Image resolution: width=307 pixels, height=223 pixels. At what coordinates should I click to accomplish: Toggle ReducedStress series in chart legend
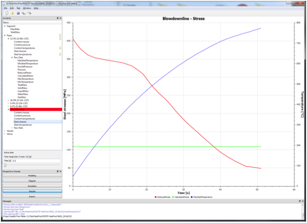pyautogui.click(x=162, y=197)
